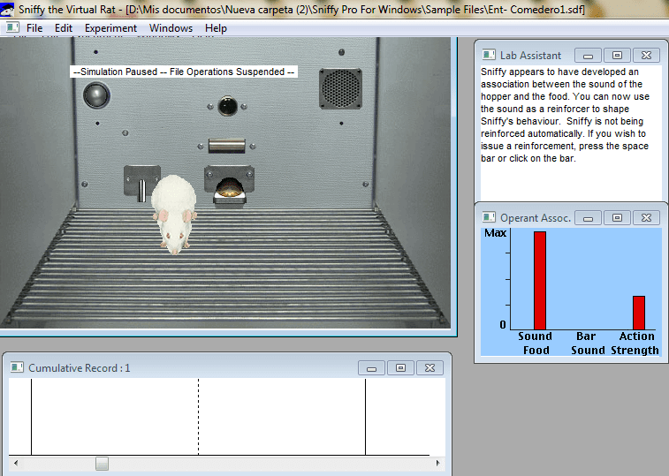The width and height of the screenshot is (669, 476).
Task: Maximize the Cumulative Record window
Action: (x=400, y=368)
